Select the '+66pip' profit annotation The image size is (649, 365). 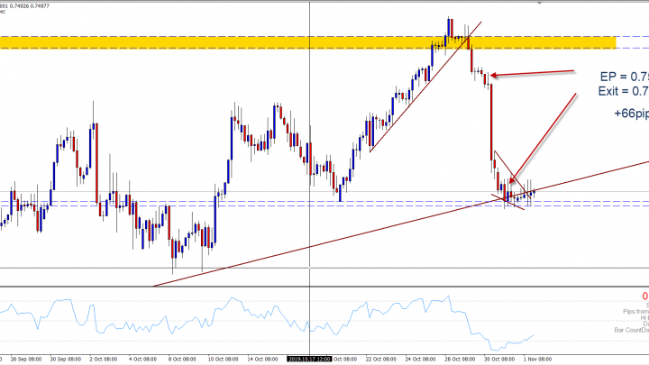point(630,114)
